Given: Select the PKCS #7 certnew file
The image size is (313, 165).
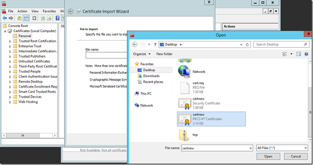Looking at the screenshot, I should (x=211, y=119).
